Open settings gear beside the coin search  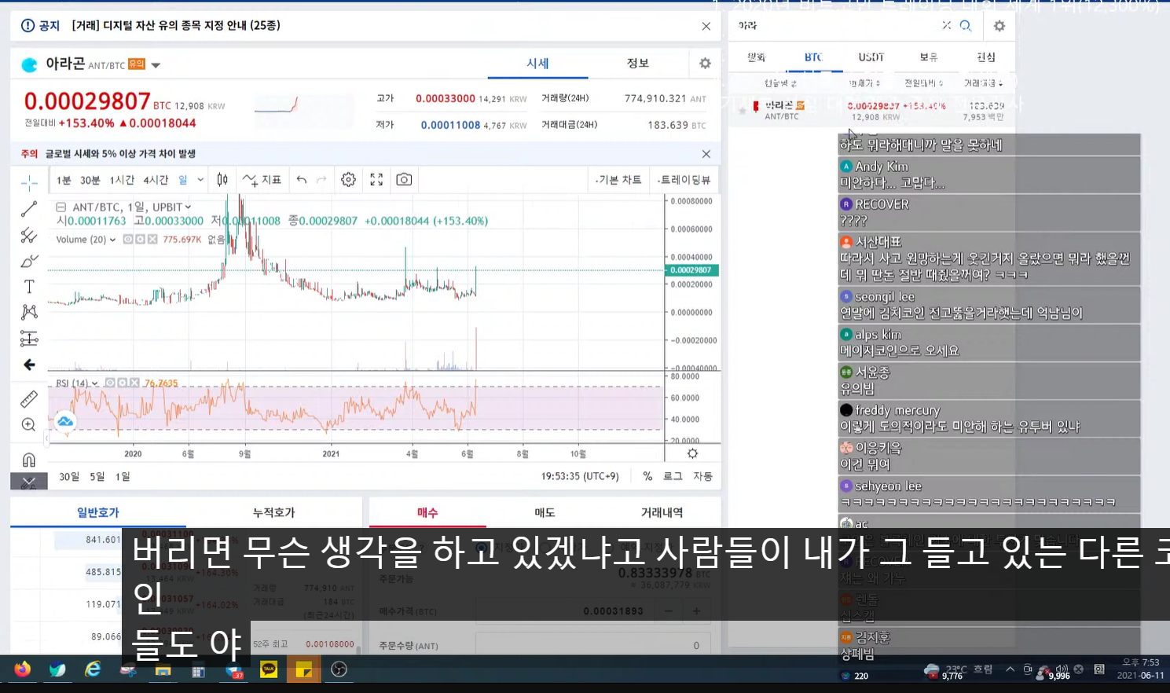(x=999, y=26)
